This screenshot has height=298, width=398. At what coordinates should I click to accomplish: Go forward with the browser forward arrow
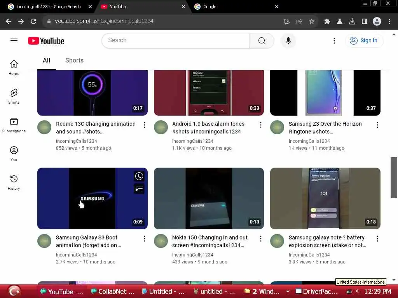21,21
